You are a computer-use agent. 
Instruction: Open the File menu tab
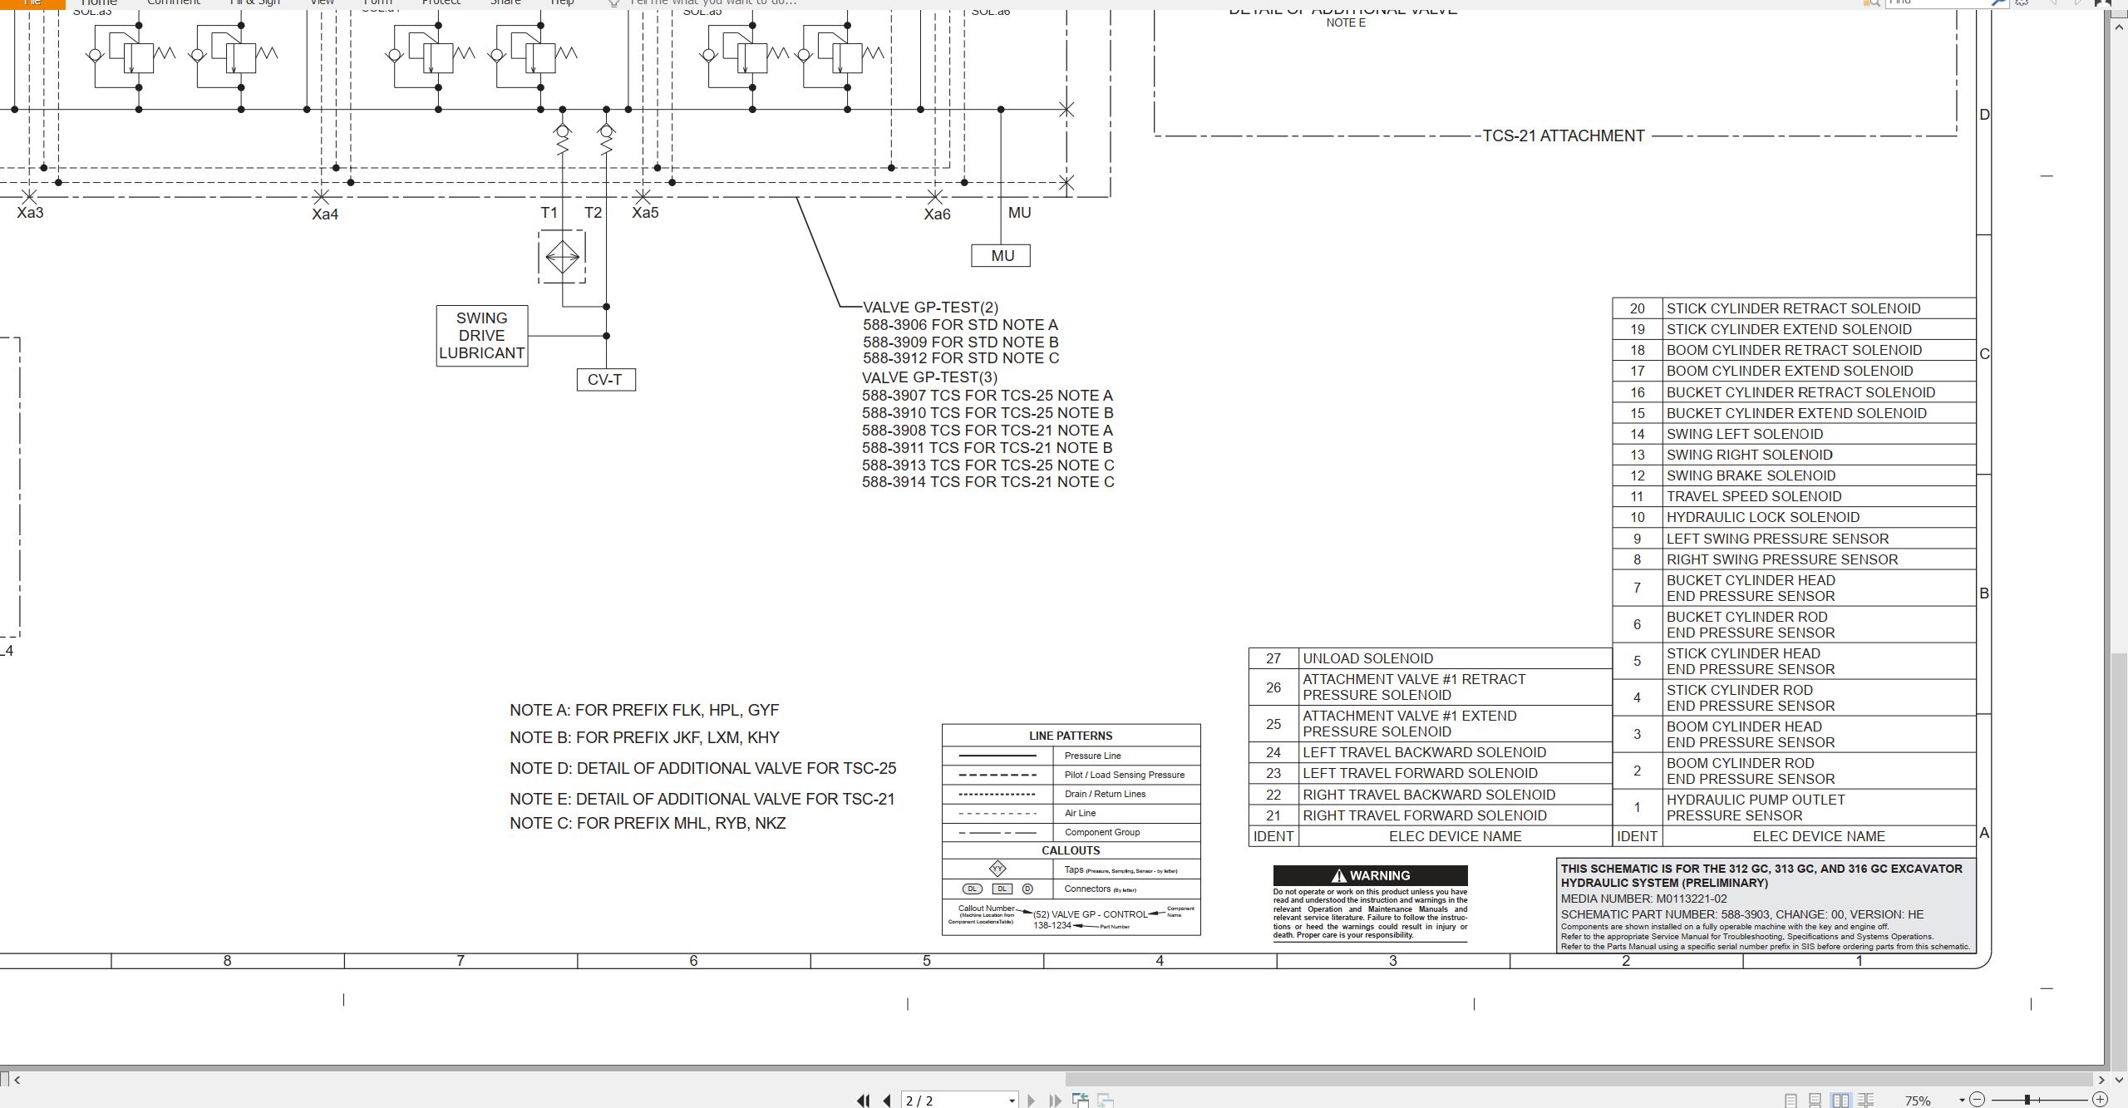click(x=32, y=3)
